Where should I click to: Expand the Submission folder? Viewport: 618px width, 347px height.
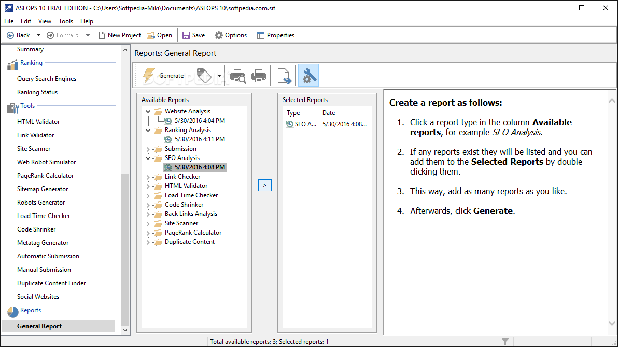click(x=148, y=149)
